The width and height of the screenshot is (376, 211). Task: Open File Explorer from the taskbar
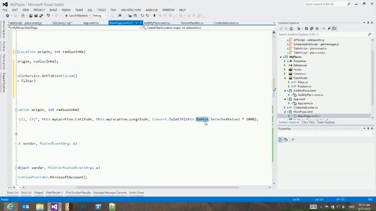[x=40, y=207]
